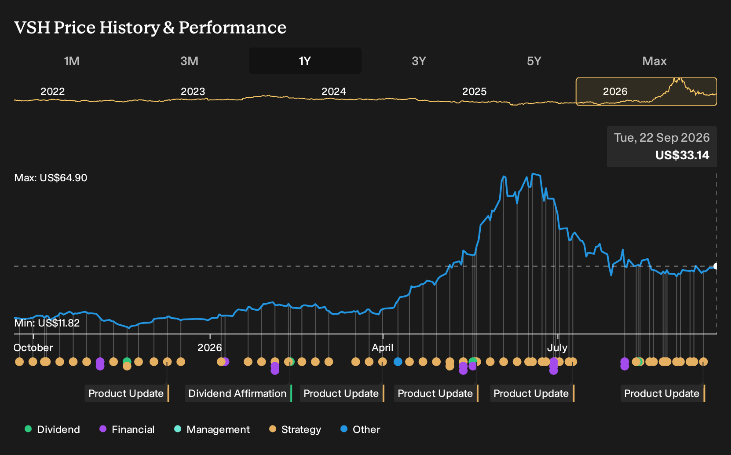731x455 pixels.
Task: Select the Max time range tab
Action: [654, 61]
